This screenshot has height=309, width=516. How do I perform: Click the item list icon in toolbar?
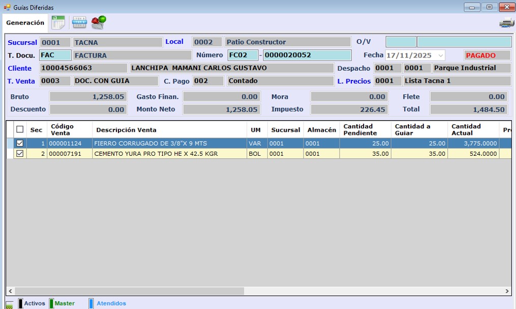click(79, 23)
